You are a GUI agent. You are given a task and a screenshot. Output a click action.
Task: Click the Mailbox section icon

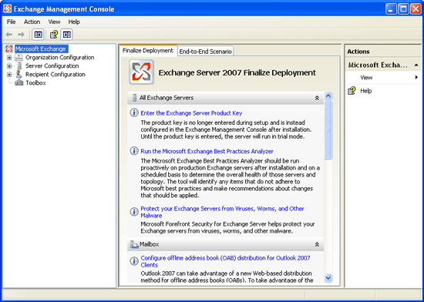[134, 244]
